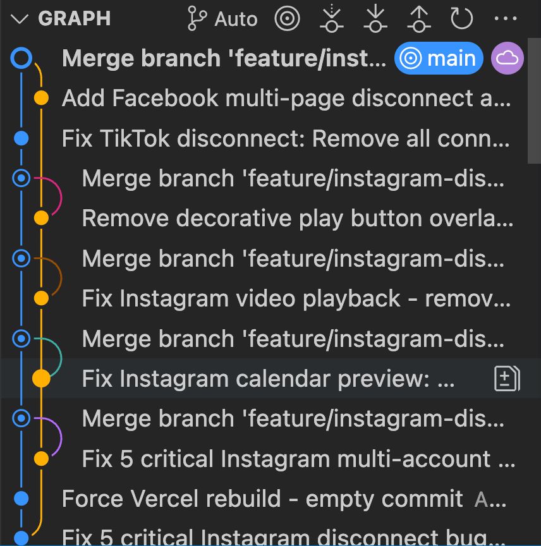Open the More Actions ellipsis menu
The width and height of the screenshot is (541, 546).
pos(506,18)
